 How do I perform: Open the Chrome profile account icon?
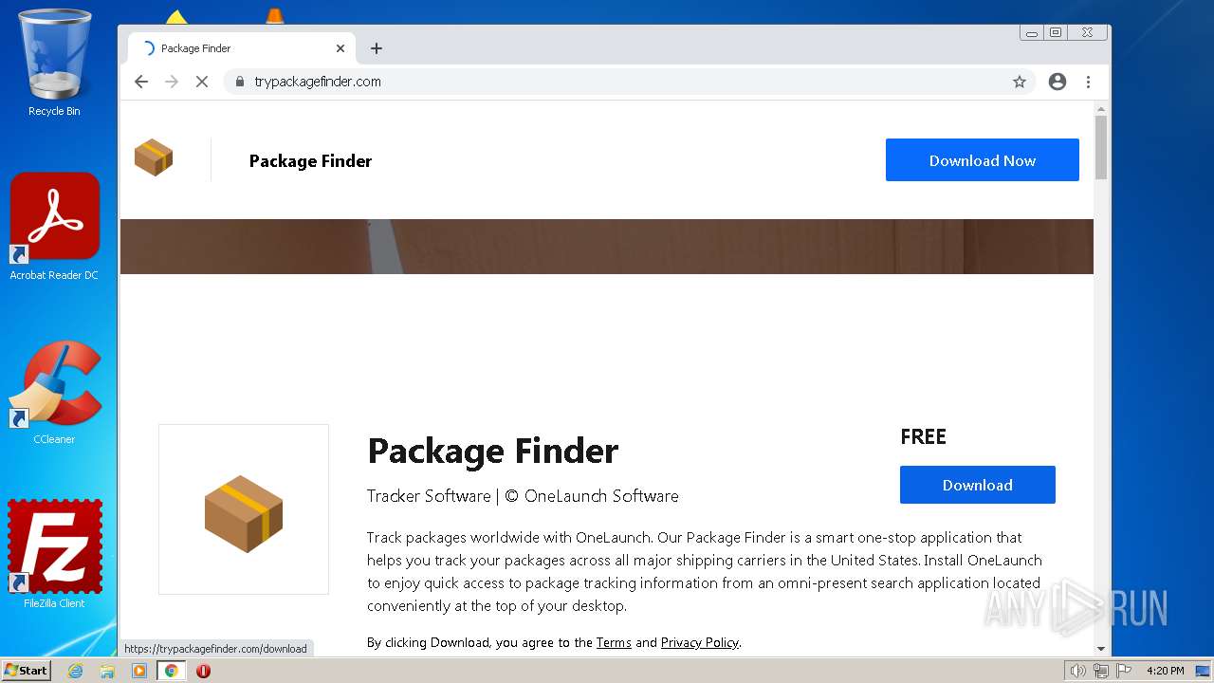[x=1058, y=82]
